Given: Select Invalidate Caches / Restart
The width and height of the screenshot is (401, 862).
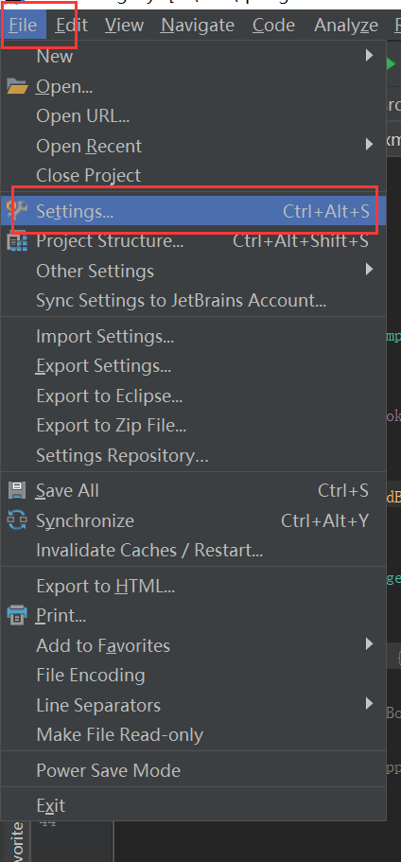Looking at the screenshot, I should click(193, 550).
